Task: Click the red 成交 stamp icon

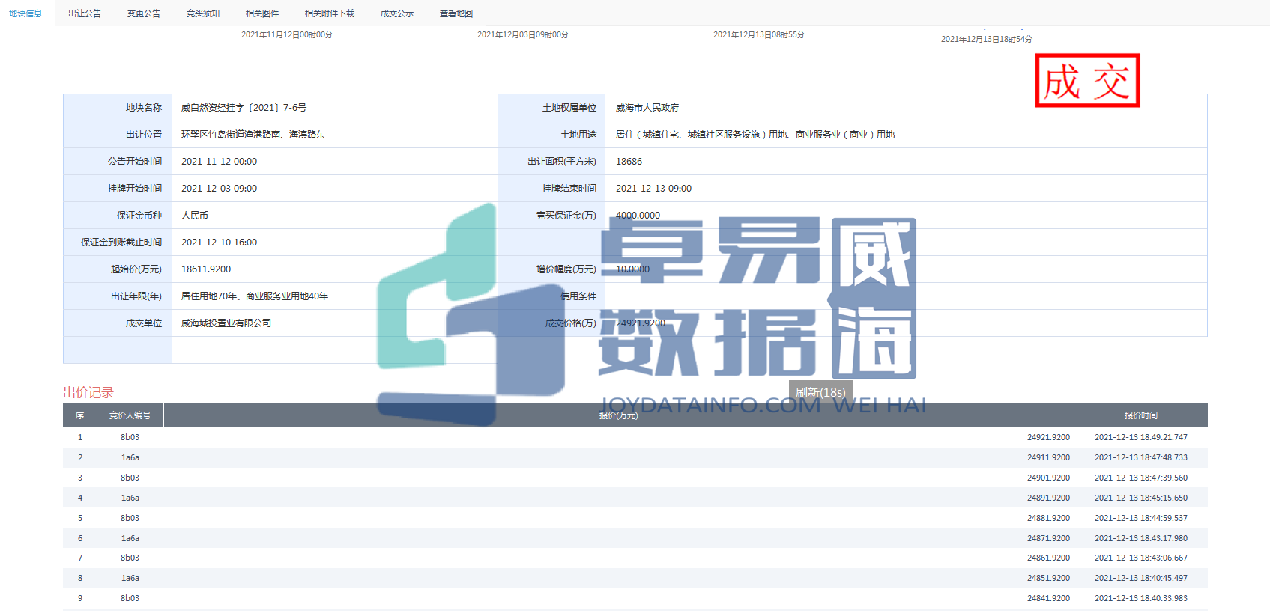Action: click(1086, 81)
